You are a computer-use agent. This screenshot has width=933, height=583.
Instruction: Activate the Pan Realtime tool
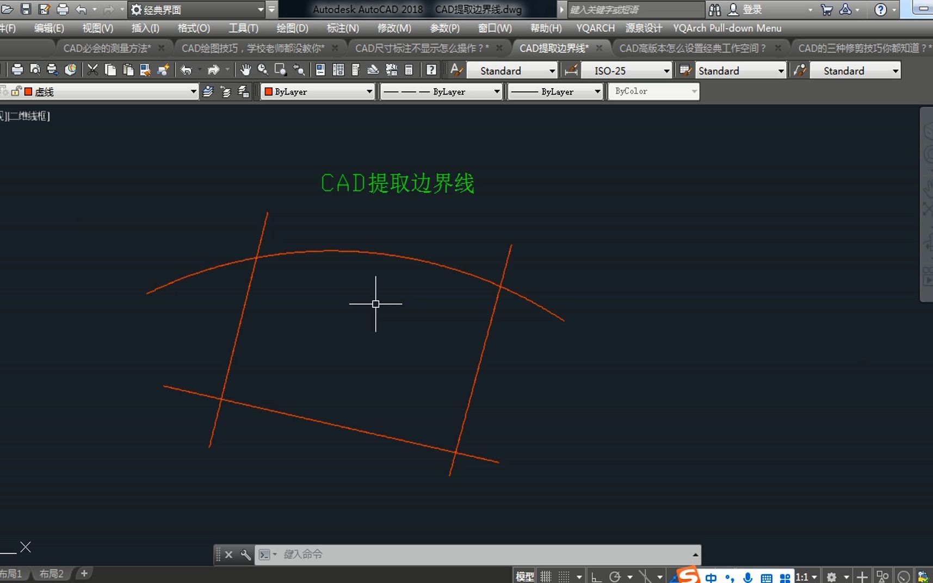(x=246, y=70)
